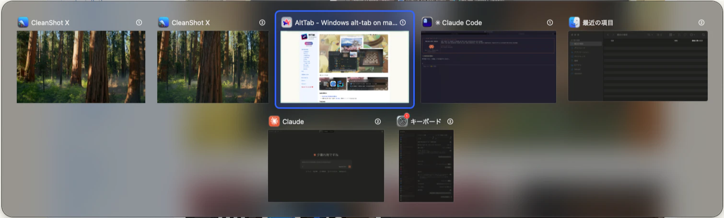This screenshot has height=218, width=724.
Task: Click the "キーボード" window title
Action: (425, 121)
